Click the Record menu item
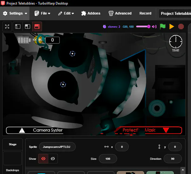Viewport: 191px width, 174px height. (x=145, y=13)
